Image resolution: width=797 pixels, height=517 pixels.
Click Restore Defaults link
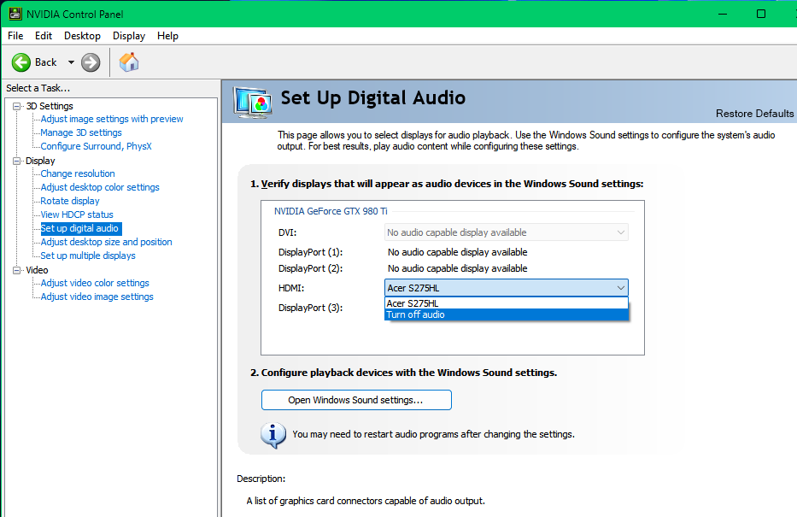[x=754, y=114]
